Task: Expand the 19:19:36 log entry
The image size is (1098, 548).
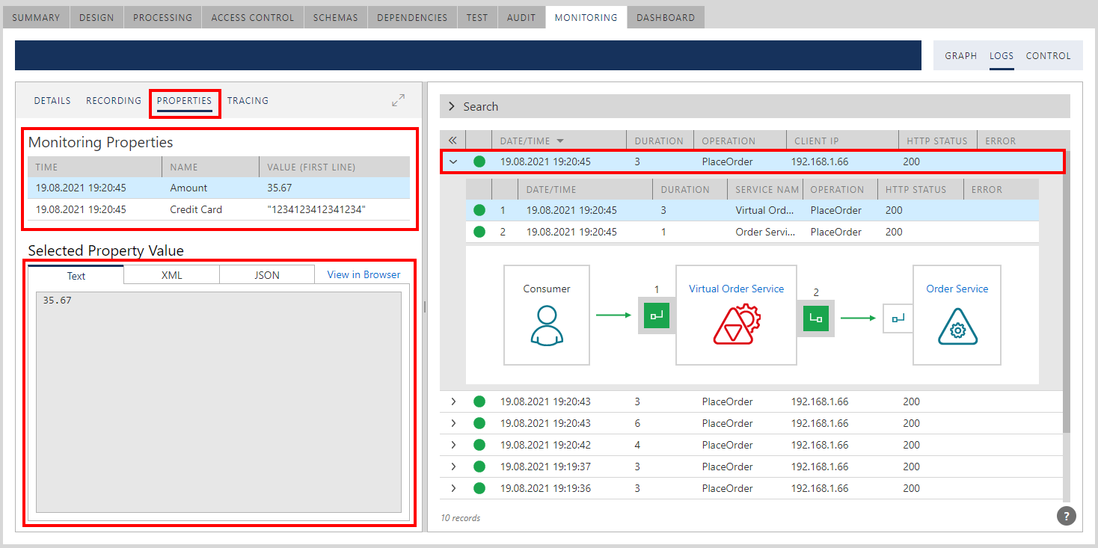Action: coord(453,488)
